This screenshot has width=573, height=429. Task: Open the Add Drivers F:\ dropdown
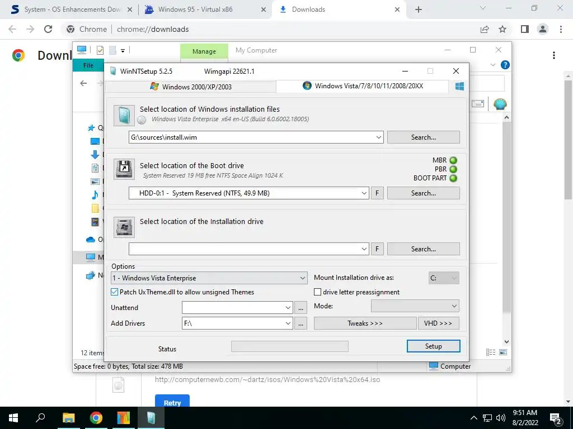tap(288, 323)
